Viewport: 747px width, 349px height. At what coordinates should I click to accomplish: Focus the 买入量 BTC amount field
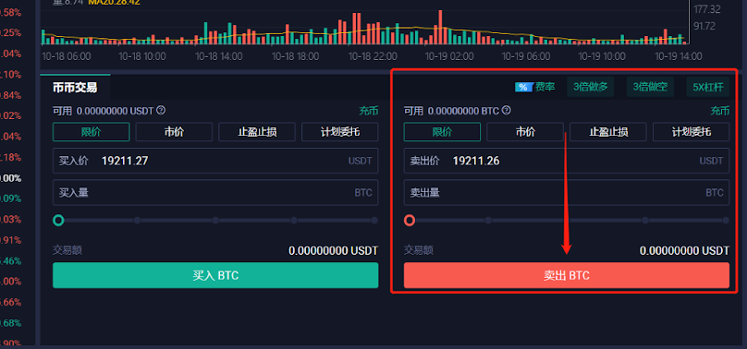click(215, 193)
